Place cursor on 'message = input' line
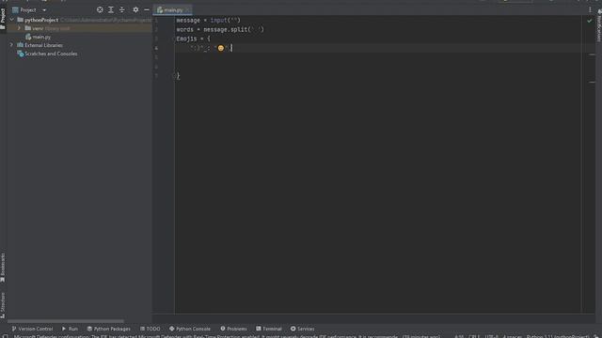Image resolution: width=602 pixels, height=338 pixels. pyautogui.click(x=208, y=21)
